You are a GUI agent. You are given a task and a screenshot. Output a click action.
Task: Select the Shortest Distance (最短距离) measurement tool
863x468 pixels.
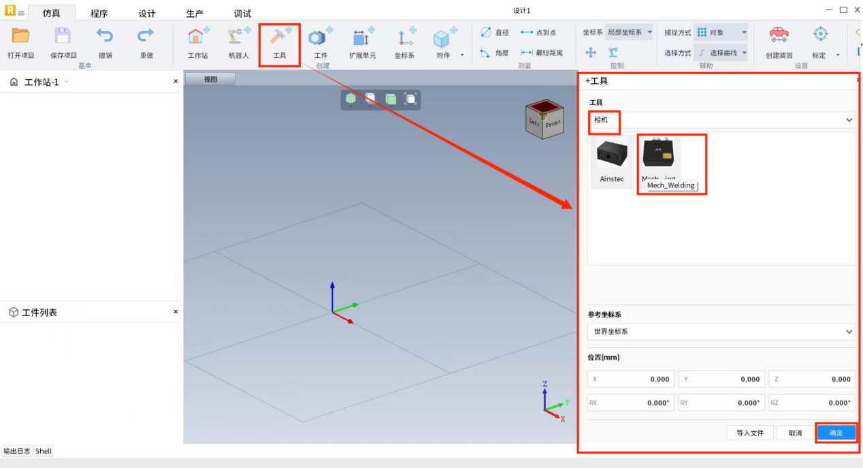pyautogui.click(x=542, y=53)
